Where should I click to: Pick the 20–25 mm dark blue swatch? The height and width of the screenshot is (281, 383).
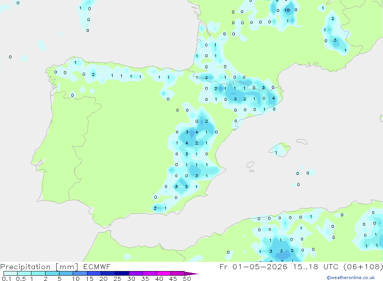coord(108,273)
